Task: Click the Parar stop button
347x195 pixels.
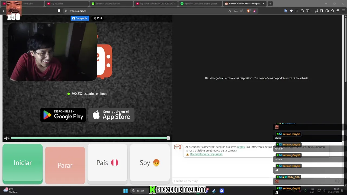Action: pyautogui.click(x=65, y=165)
